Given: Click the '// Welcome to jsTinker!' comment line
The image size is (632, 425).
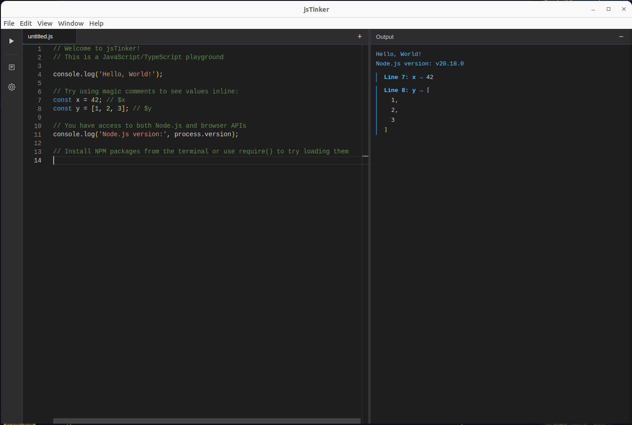Looking at the screenshot, I should [96, 49].
